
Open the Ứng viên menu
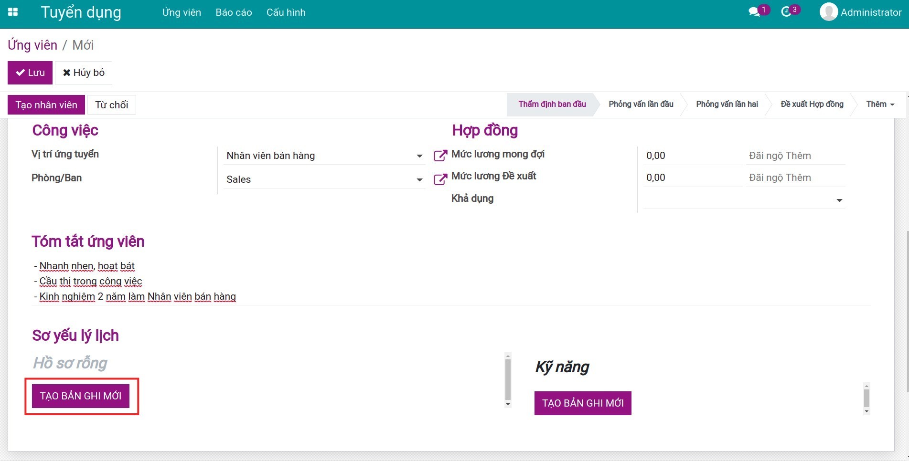182,12
